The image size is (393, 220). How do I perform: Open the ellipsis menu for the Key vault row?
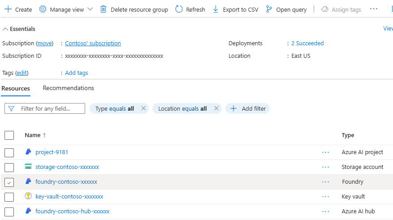326,197
